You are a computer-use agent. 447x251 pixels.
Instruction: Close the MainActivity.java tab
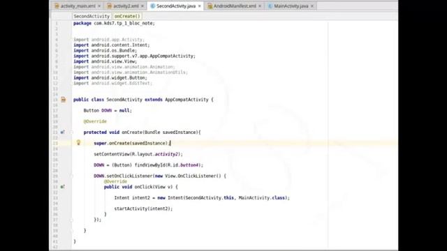pyautogui.click(x=312, y=6)
